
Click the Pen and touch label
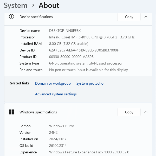[x=31, y=70]
